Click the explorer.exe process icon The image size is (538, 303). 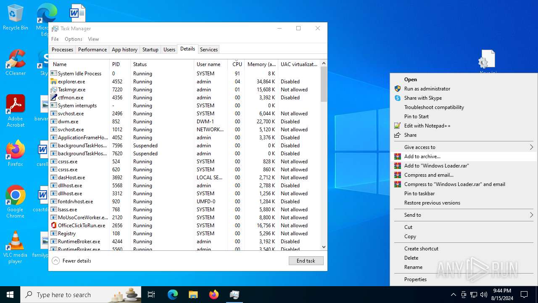(x=54, y=82)
